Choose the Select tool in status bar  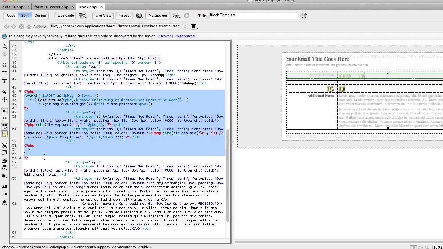(x=414, y=247)
